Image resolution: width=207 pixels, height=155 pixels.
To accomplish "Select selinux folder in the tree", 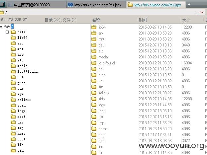I will (x=25, y=100).
